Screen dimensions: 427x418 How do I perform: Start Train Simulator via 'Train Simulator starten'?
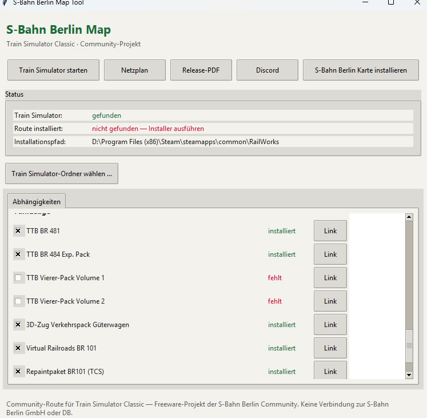(x=53, y=70)
